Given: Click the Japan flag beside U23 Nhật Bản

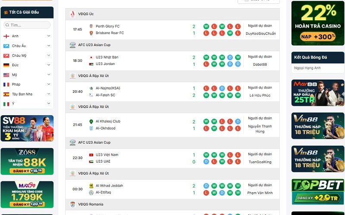Looking at the screenshot, I should pyautogui.click(x=91, y=57).
